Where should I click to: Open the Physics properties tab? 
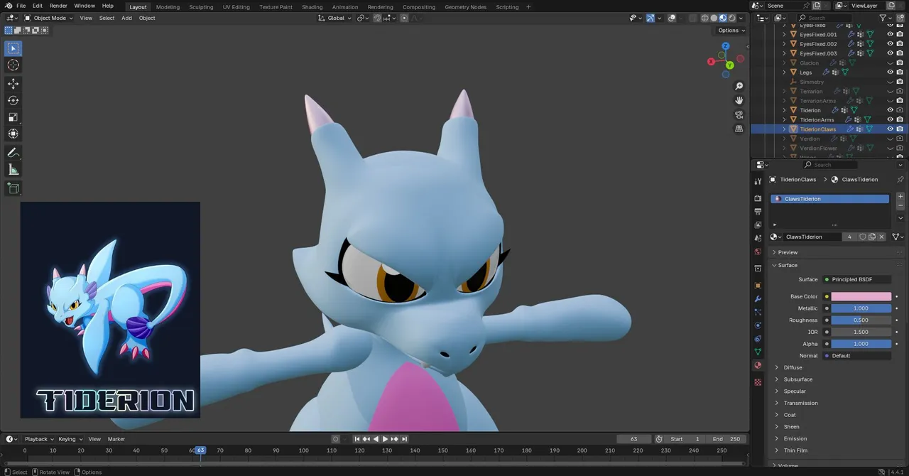pyautogui.click(x=758, y=325)
